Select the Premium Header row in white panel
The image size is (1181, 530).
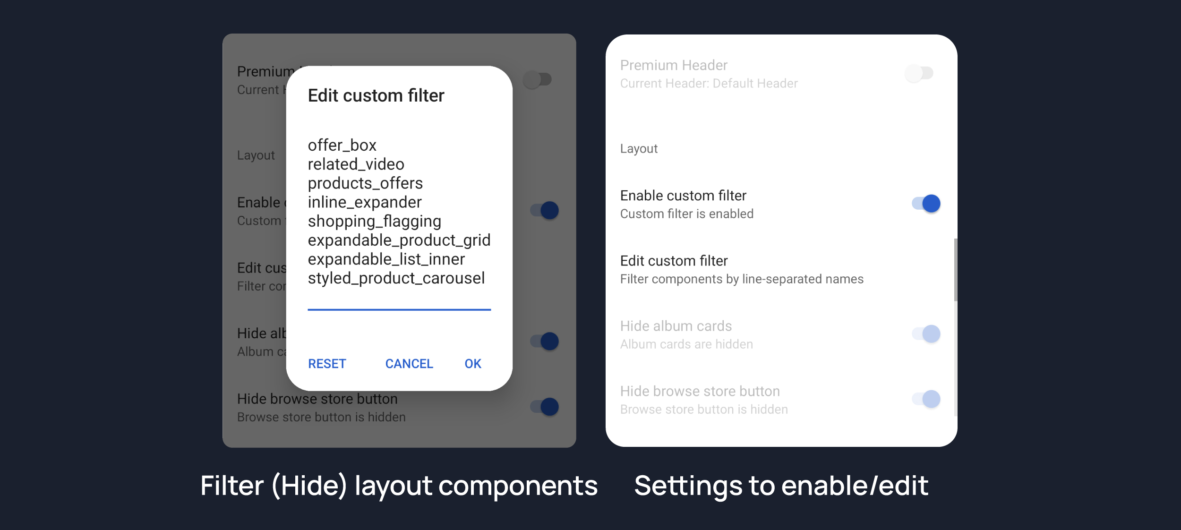pos(709,74)
